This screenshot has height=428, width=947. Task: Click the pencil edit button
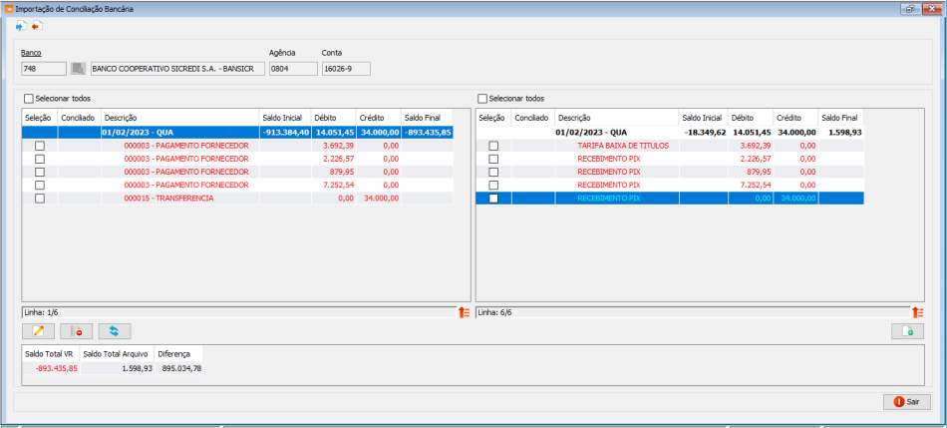click(38, 331)
